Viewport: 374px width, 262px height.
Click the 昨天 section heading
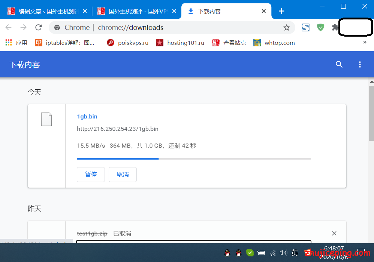click(x=34, y=209)
